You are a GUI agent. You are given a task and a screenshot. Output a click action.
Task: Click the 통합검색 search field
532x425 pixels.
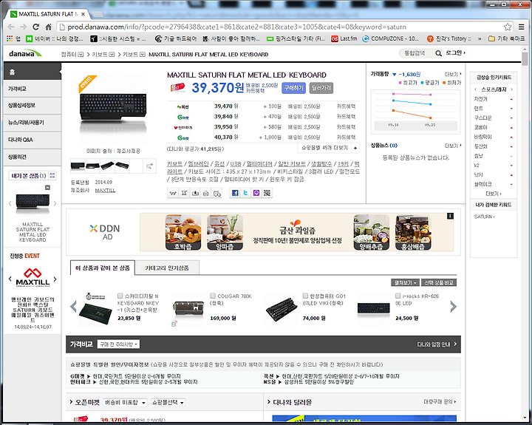(417, 53)
